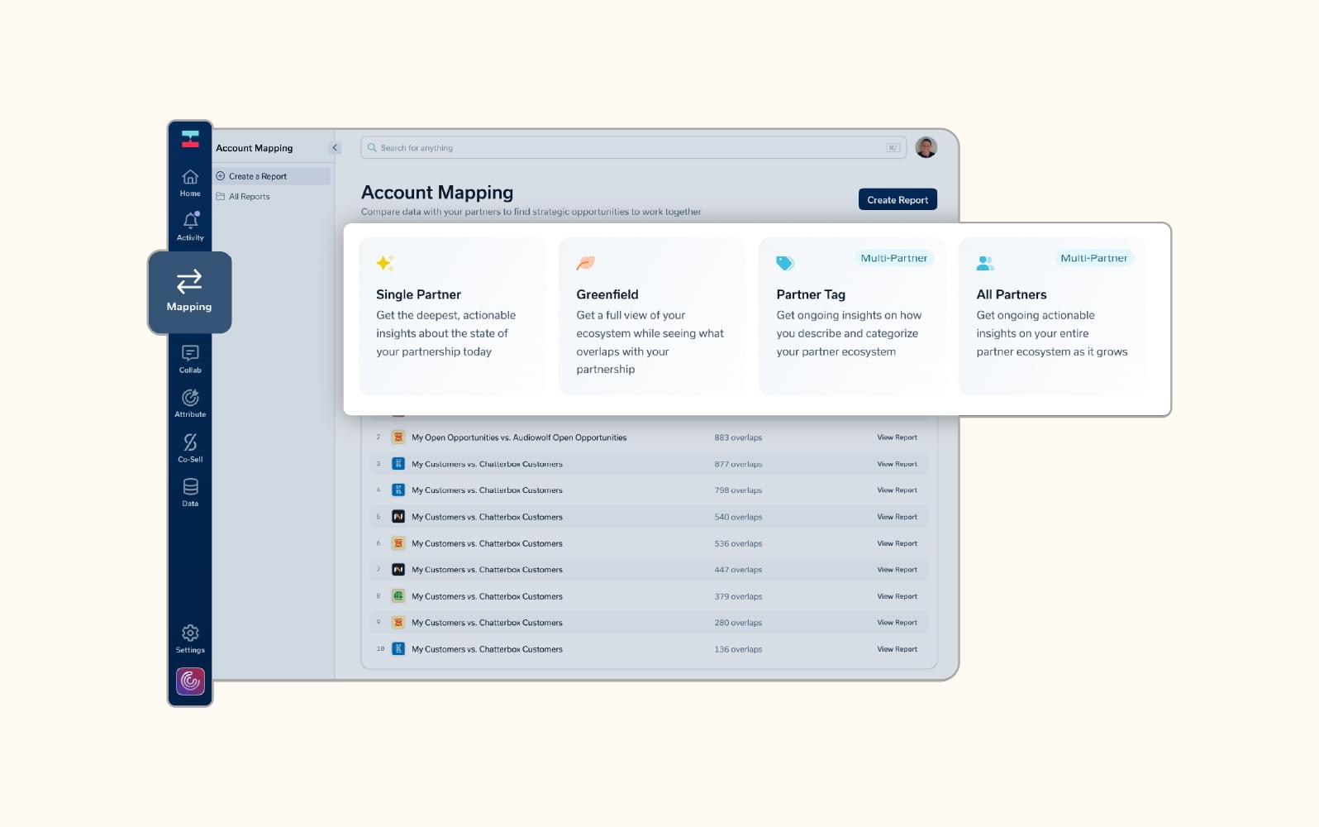This screenshot has width=1319, height=827.
Task: Open the Collab chat icon
Action: tap(190, 359)
